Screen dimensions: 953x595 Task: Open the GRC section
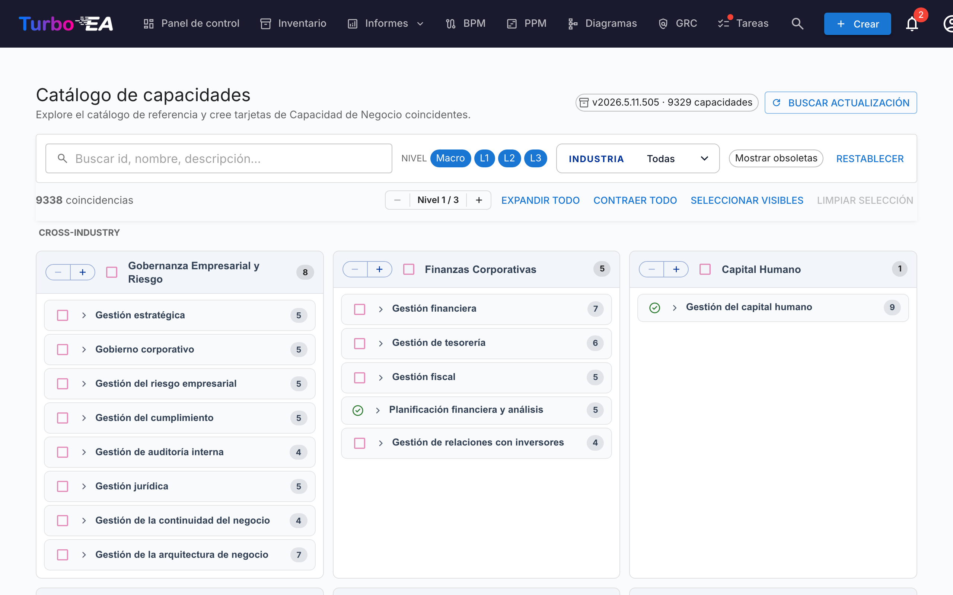(x=678, y=23)
